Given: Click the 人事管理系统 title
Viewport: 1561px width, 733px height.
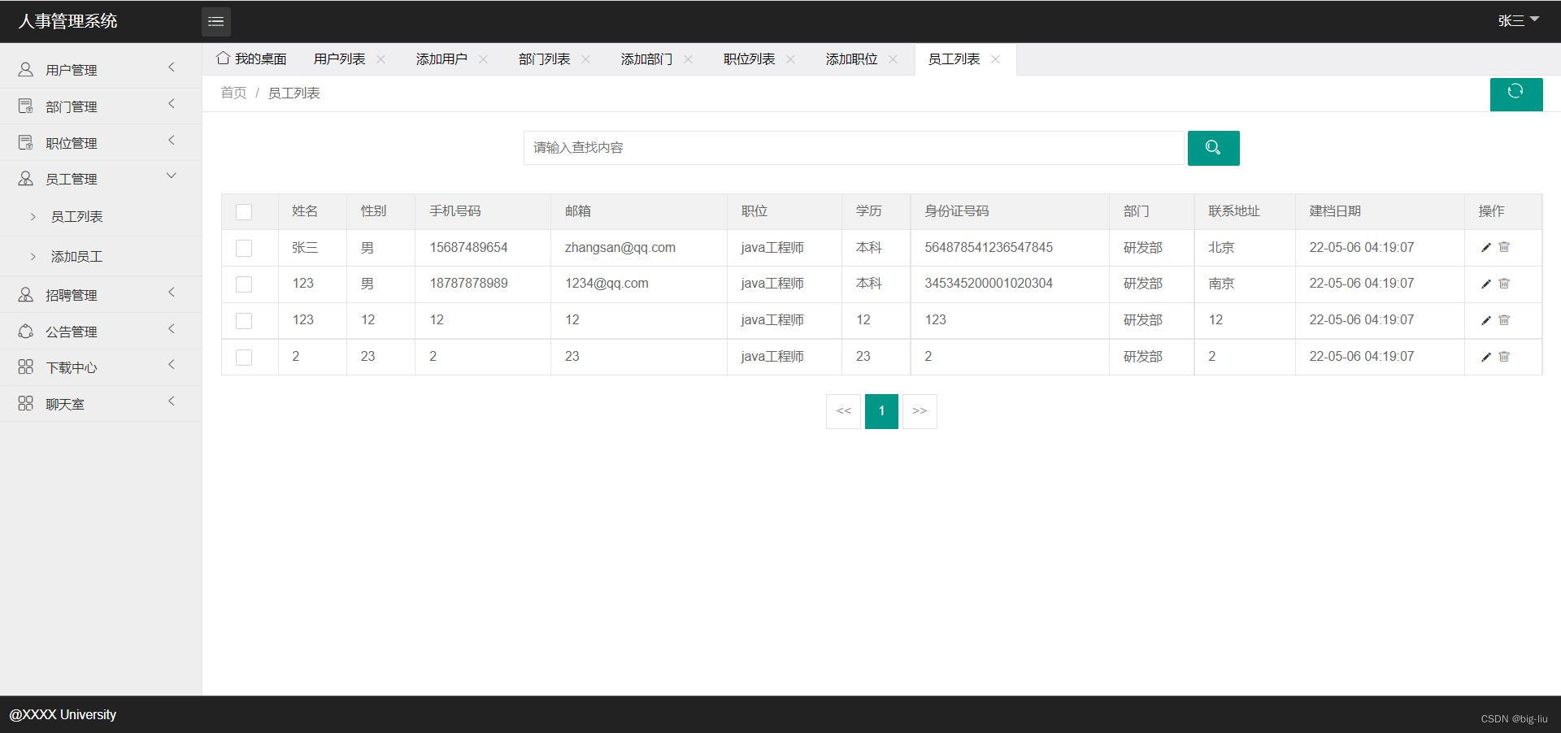Looking at the screenshot, I should point(67,21).
